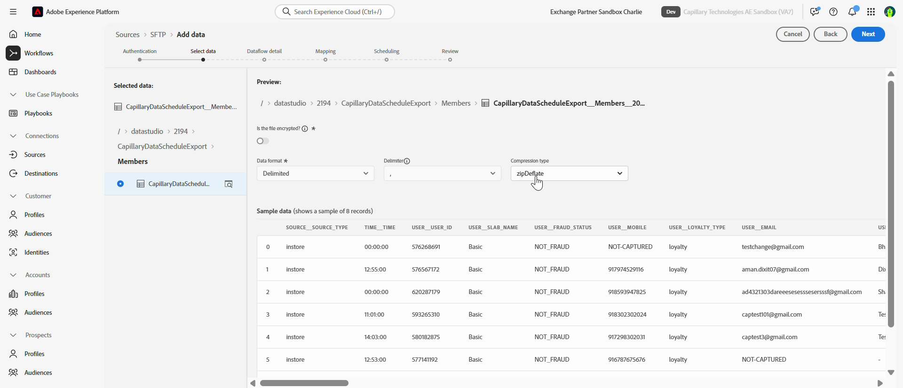Open the 2194 folder in left file tree

[x=181, y=132]
